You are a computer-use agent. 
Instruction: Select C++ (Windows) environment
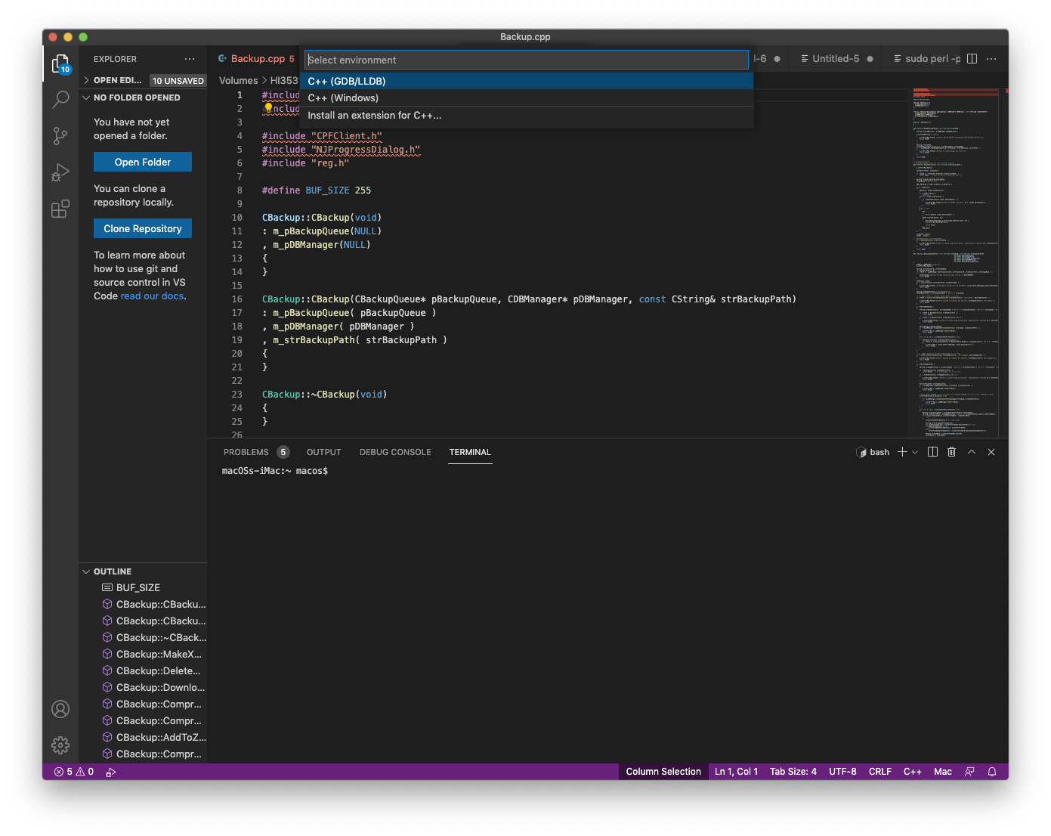pyautogui.click(x=527, y=98)
